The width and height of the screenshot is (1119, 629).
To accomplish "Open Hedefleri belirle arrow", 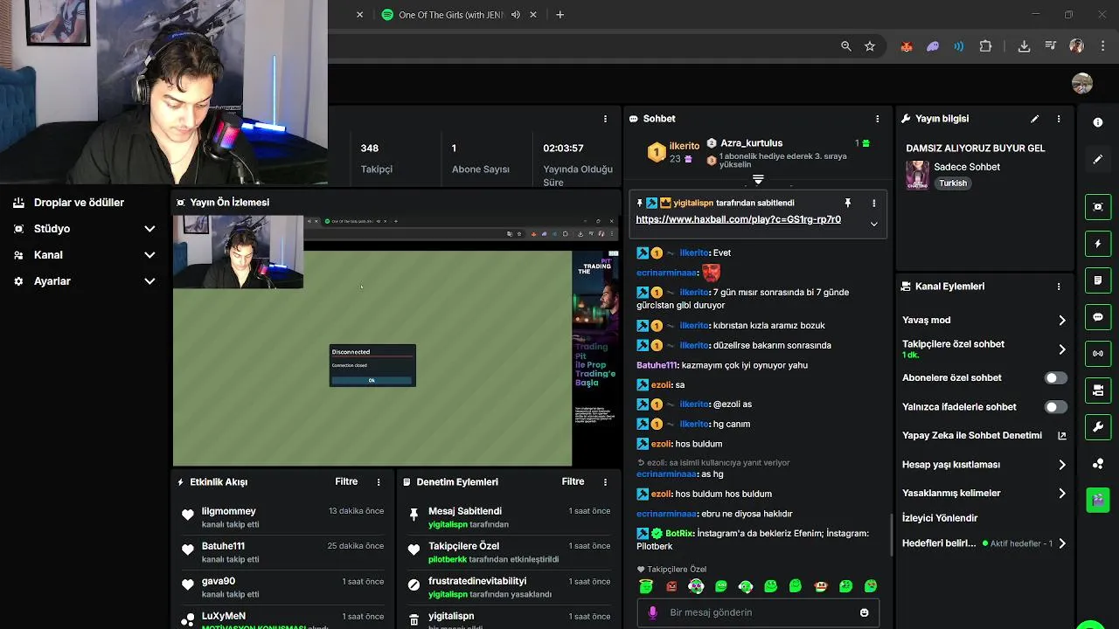I will 1062,543.
